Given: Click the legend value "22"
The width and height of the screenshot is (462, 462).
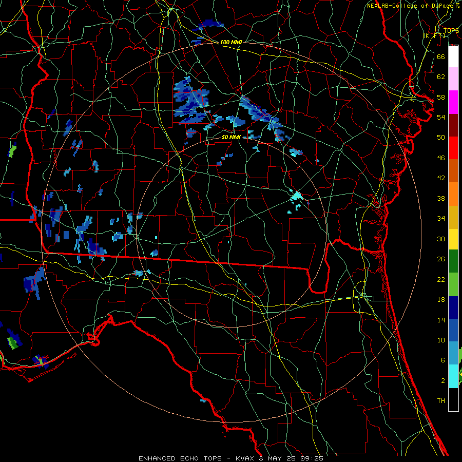Looking at the screenshot, I should pos(441,279).
